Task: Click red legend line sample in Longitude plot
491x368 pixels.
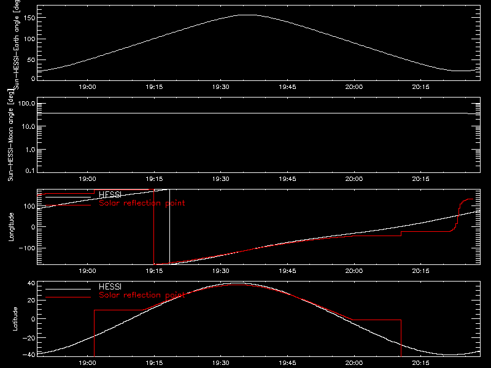Action: click(68, 205)
